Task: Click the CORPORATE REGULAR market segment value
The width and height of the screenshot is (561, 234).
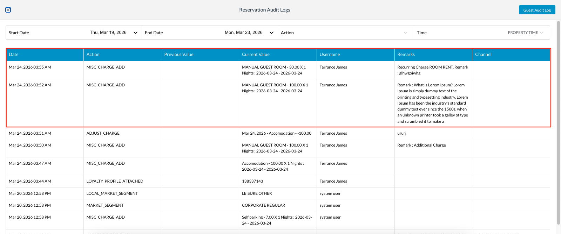Action: pos(263,205)
